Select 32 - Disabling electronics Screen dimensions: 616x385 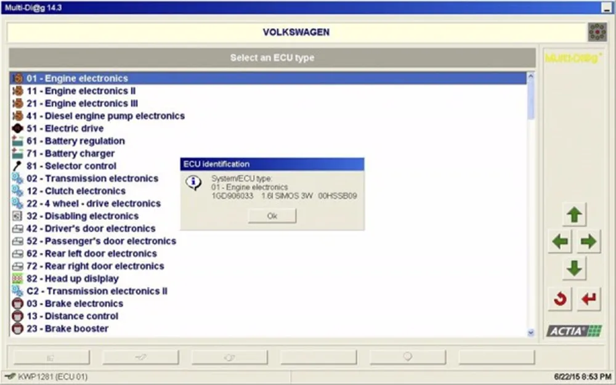[x=269, y=216]
